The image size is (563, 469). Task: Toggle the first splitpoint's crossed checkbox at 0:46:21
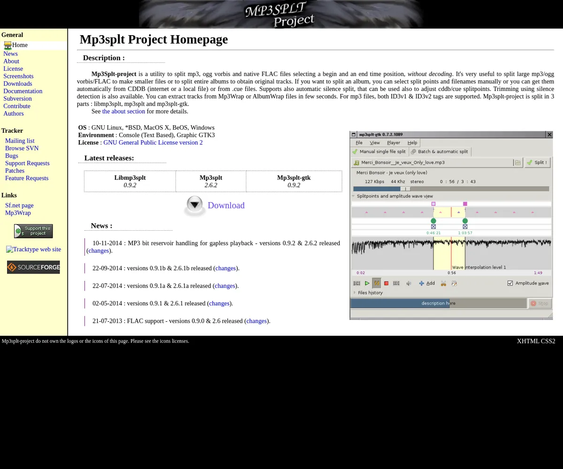(x=433, y=227)
